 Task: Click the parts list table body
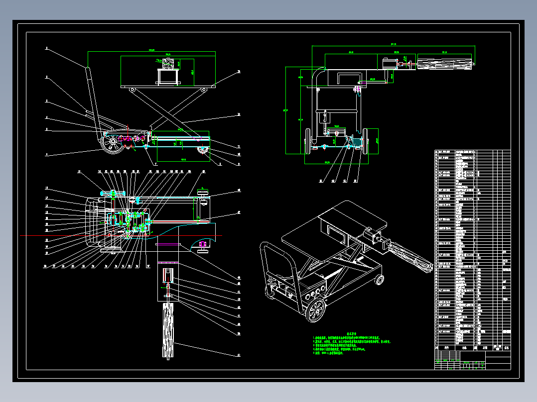pyautogui.click(x=473, y=247)
